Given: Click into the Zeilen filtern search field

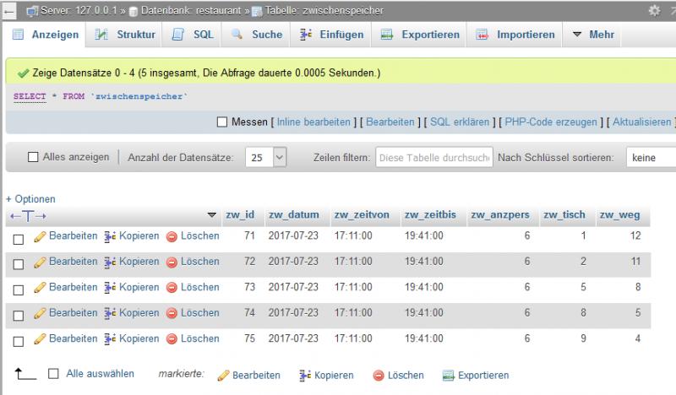Looking at the screenshot, I should click(434, 158).
